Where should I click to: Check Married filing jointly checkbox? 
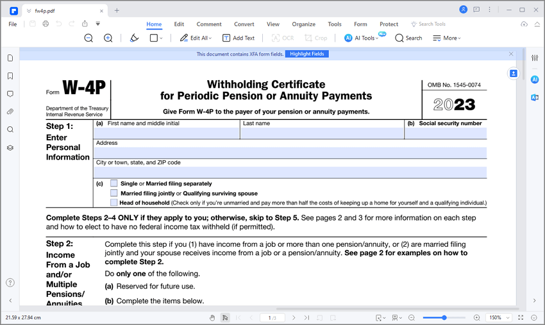(114, 193)
